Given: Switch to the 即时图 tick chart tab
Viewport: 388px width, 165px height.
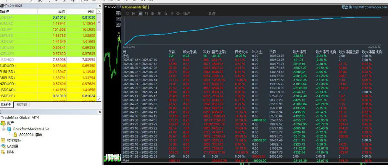Looking at the screenshot, I should 22,105.
